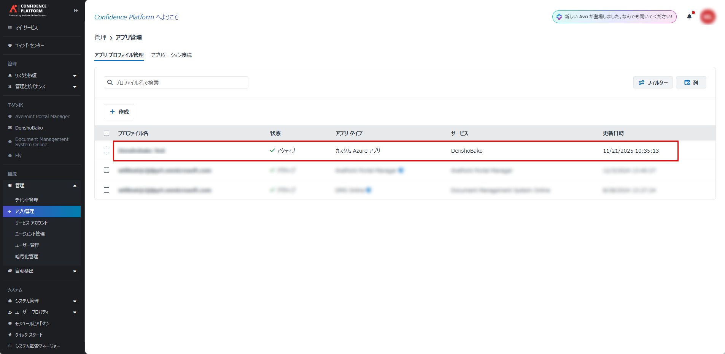The image size is (725, 354).
Task: Click the 11/21/2025 10:35:13 timestamp
Action: coord(631,151)
